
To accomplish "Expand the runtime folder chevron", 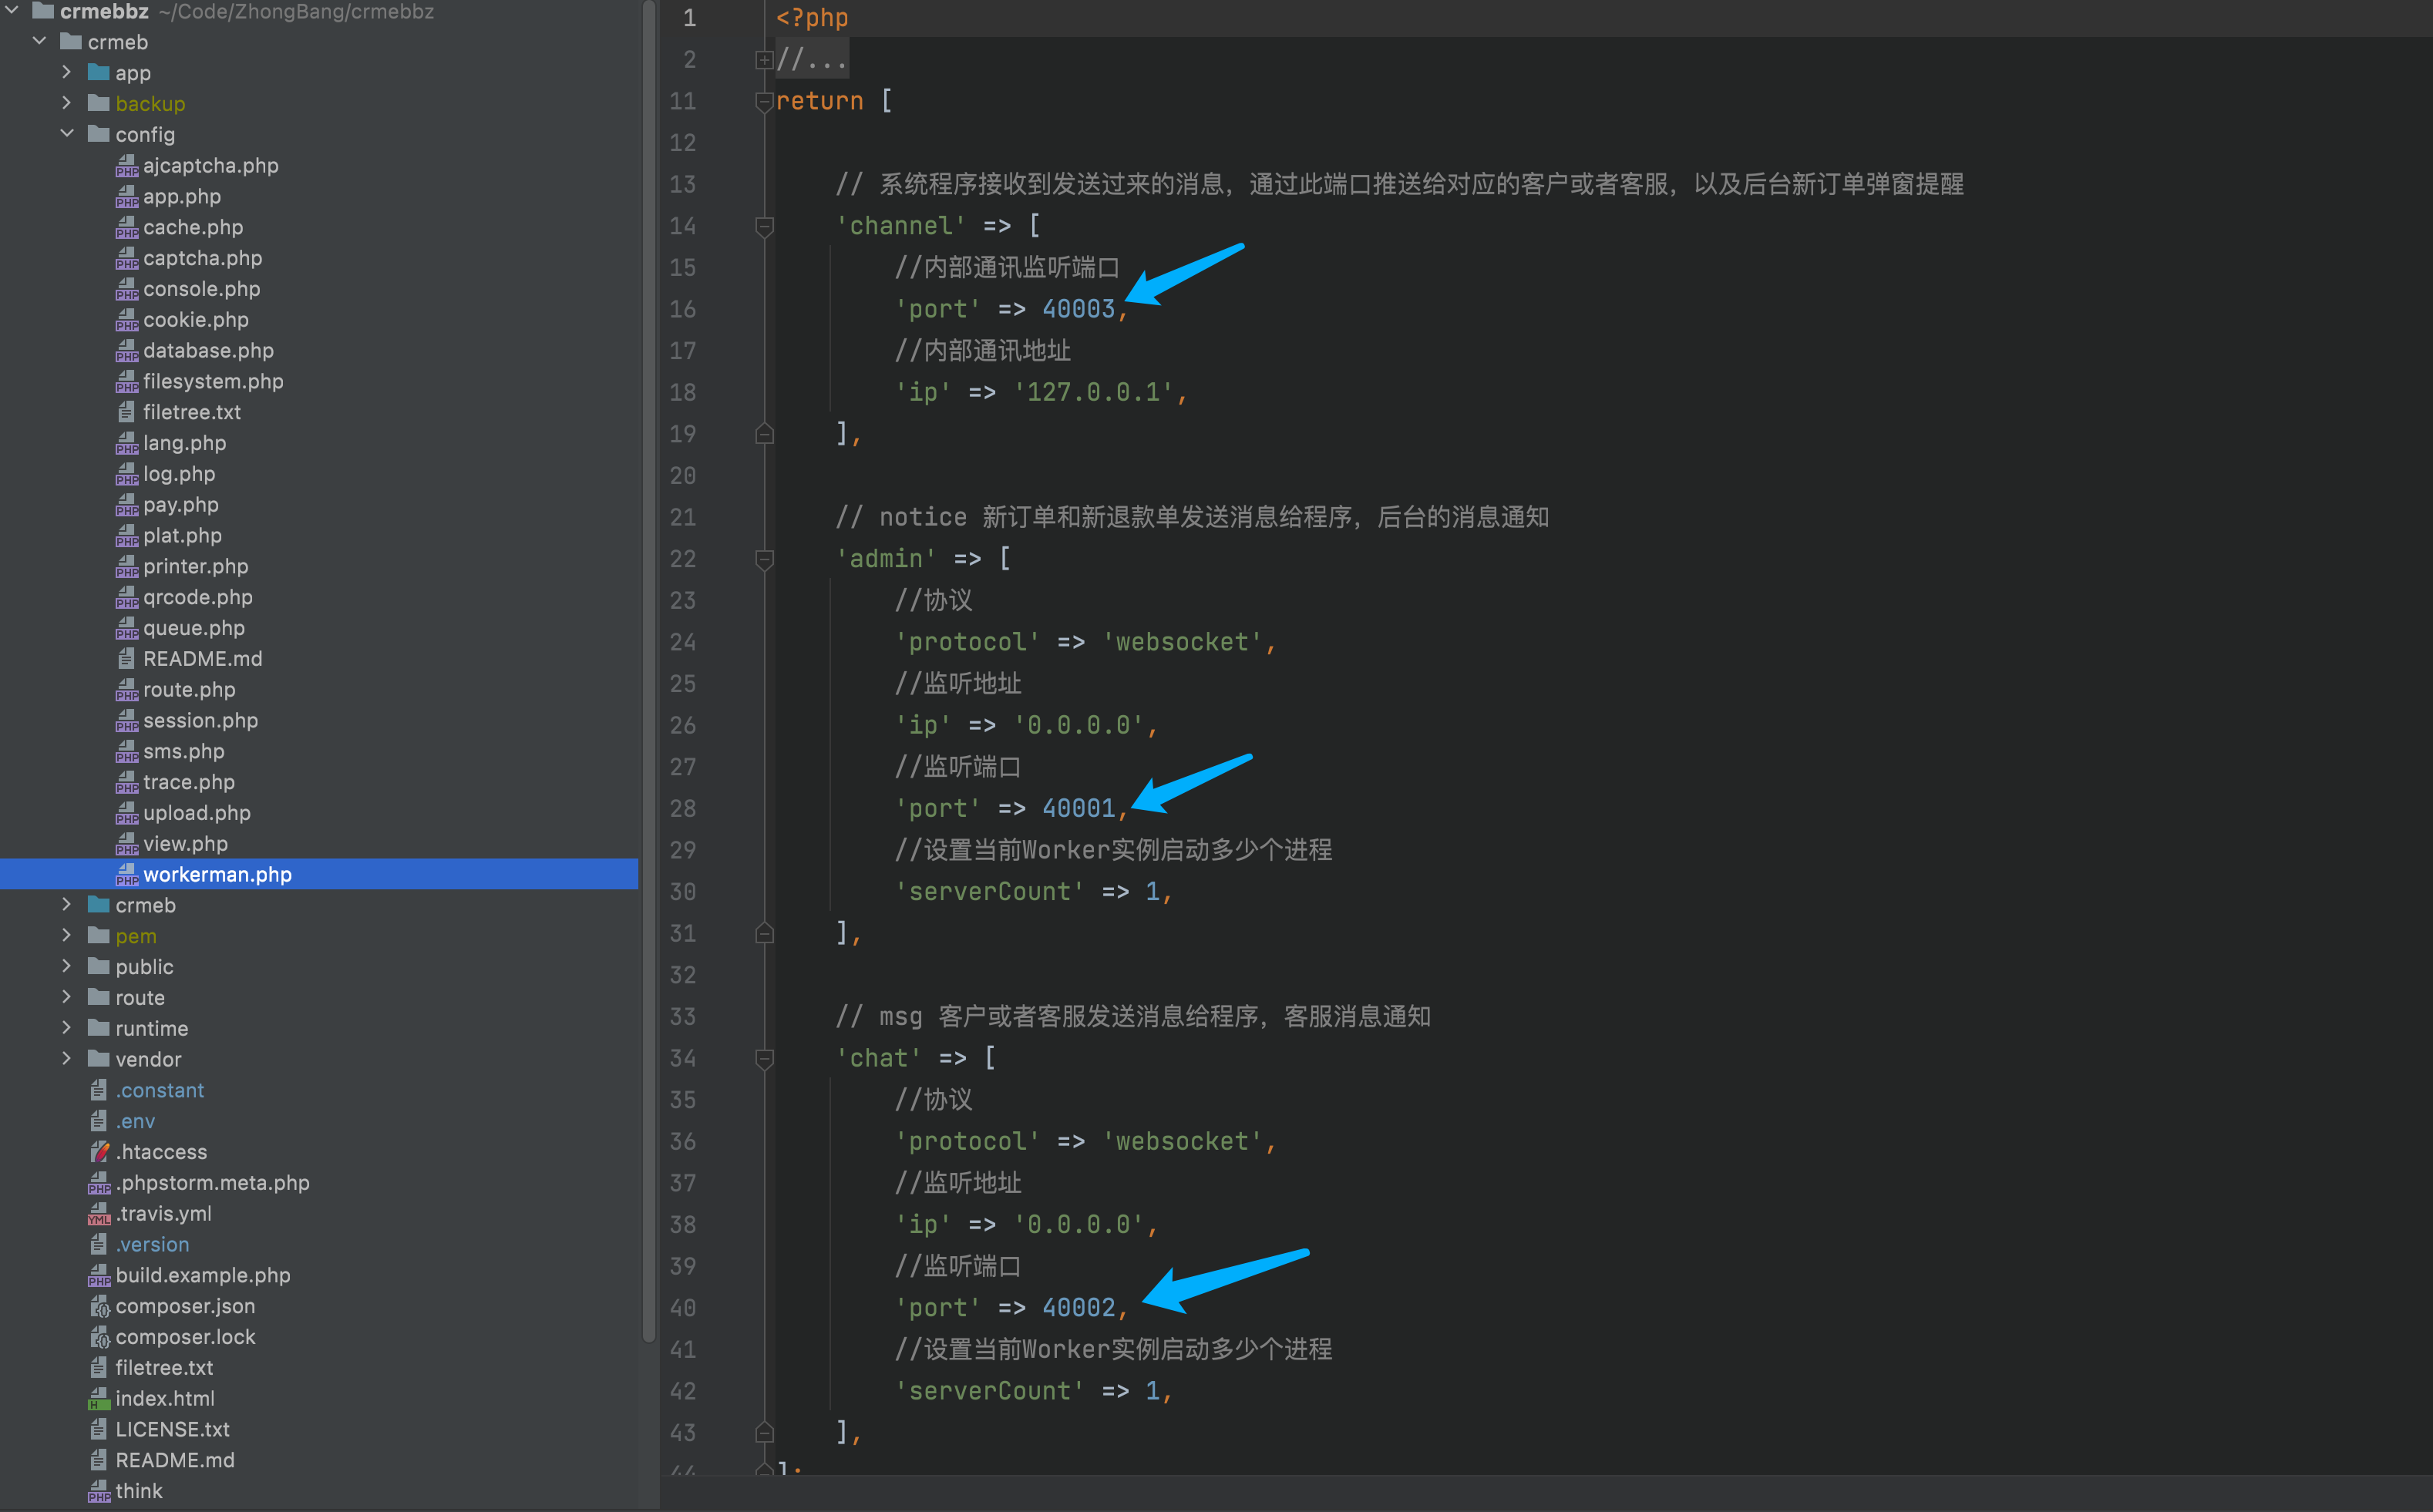I will coord(67,1027).
